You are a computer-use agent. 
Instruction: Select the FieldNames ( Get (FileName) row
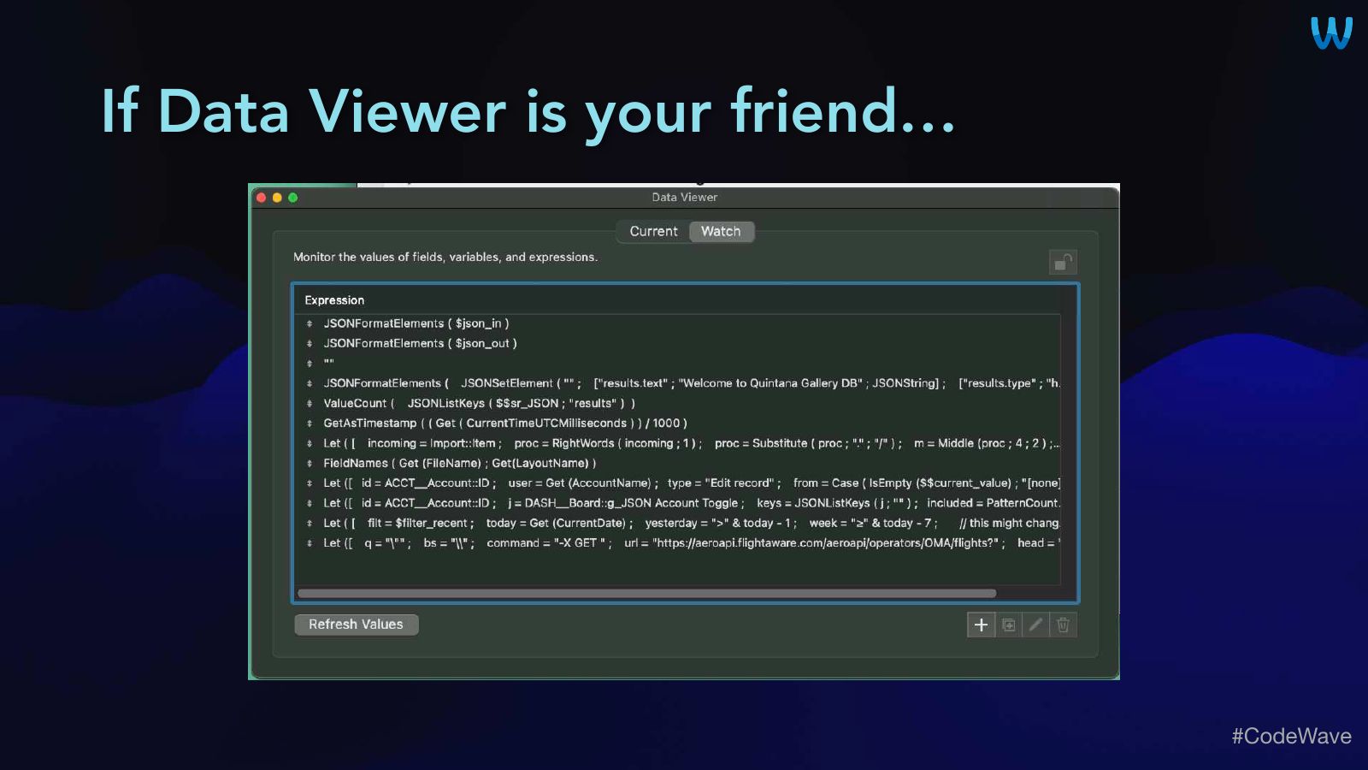click(x=678, y=463)
